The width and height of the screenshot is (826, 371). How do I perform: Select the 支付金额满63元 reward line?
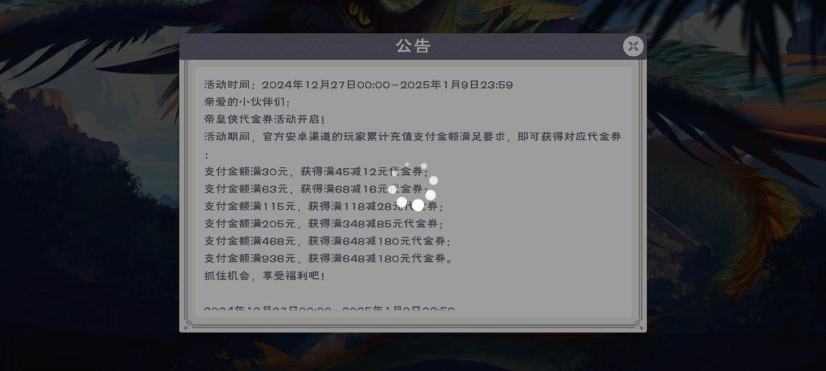click(317, 189)
